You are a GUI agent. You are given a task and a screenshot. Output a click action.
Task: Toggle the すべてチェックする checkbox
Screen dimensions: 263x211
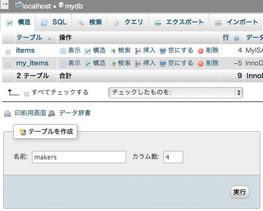point(27,94)
